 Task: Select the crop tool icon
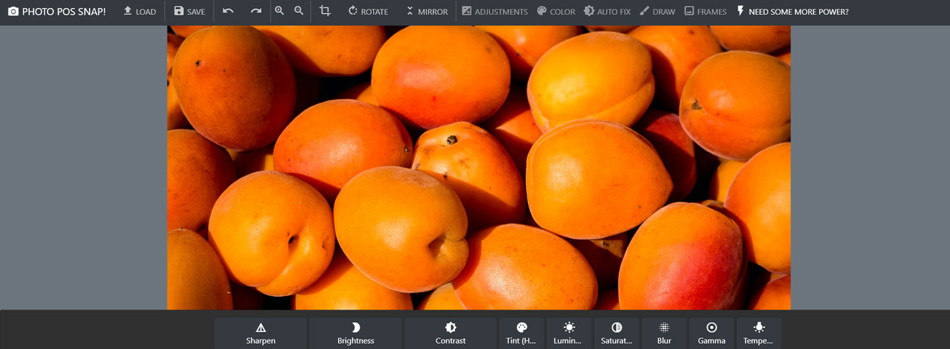(x=325, y=12)
